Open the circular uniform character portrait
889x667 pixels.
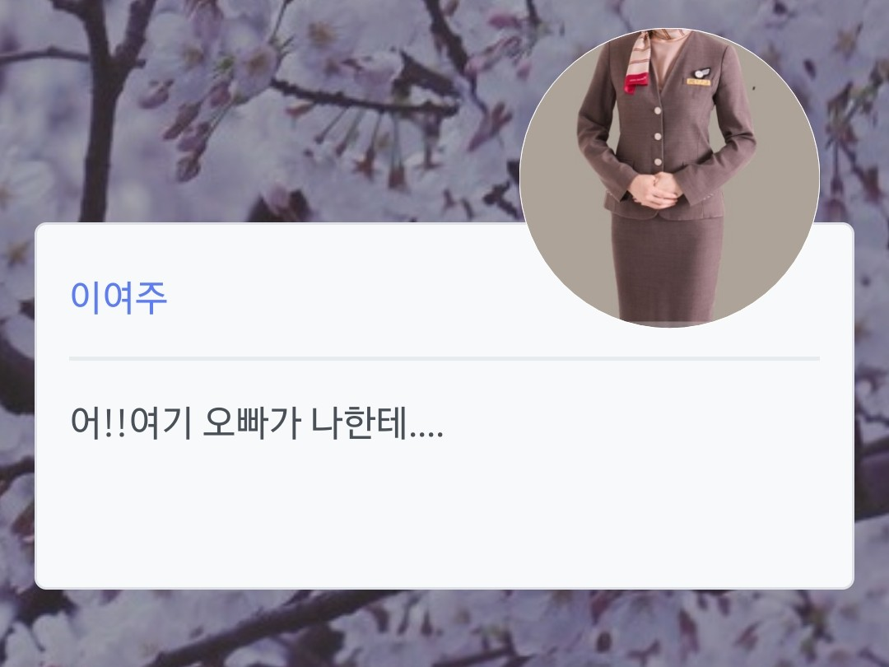coord(669,178)
